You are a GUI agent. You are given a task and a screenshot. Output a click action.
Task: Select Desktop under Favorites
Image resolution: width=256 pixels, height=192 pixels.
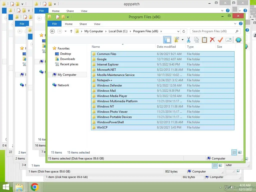click(65, 54)
